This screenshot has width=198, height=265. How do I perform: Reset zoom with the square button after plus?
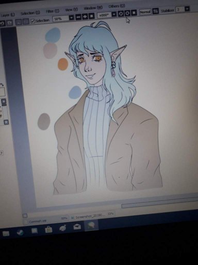91,16
